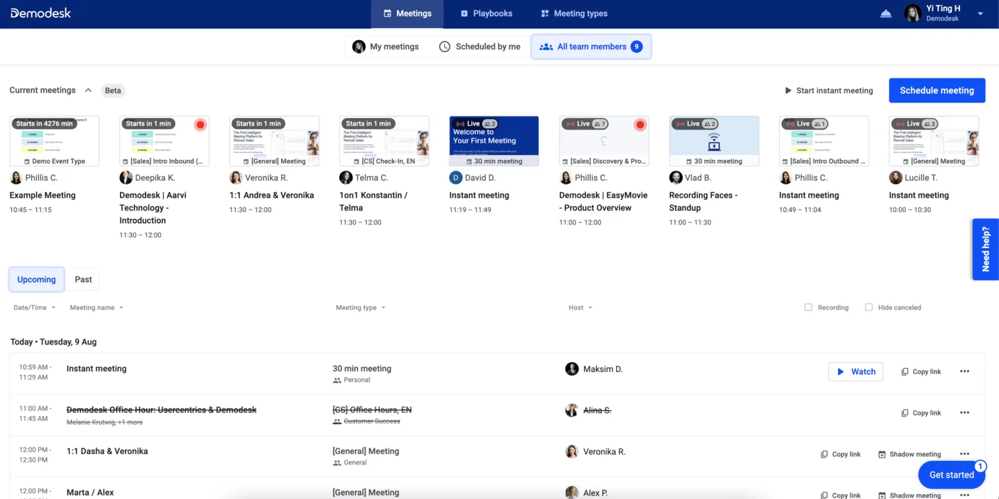Open Phillis C.'s live Instant meeting thumbnail
This screenshot has width=999, height=499.
point(824,141)
